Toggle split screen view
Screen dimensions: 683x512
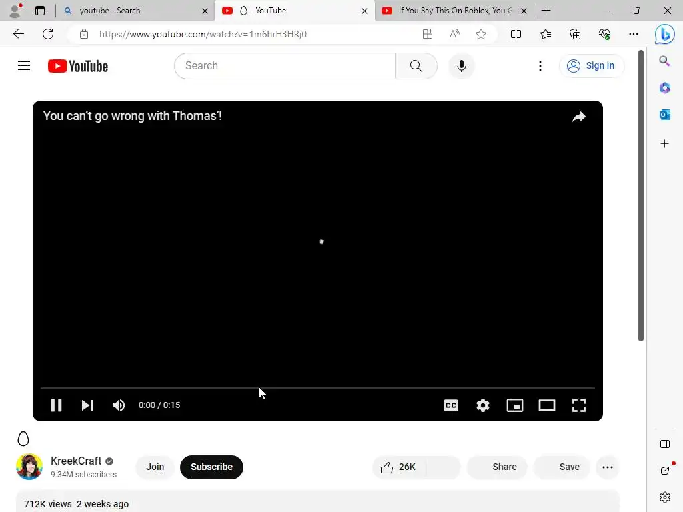click(516, 34)
